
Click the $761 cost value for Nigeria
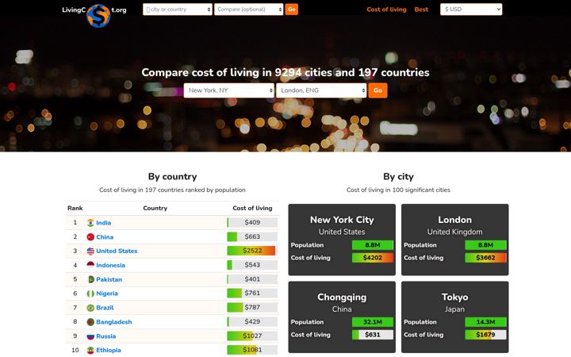coord(252,293)
